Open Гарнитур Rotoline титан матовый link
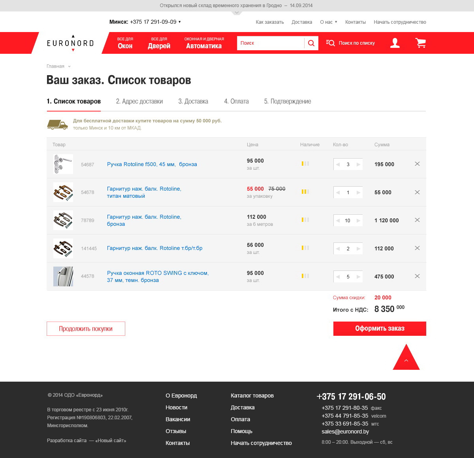474x458 pixels. (144, 192)
